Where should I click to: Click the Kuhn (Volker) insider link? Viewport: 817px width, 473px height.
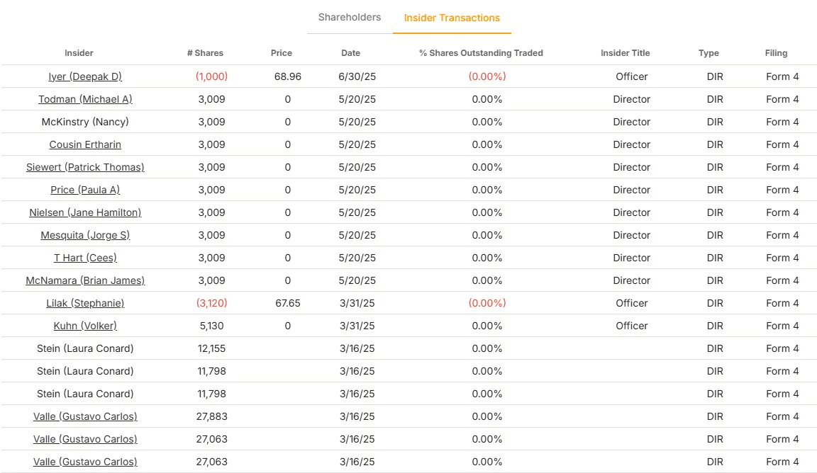pos(85,326)
